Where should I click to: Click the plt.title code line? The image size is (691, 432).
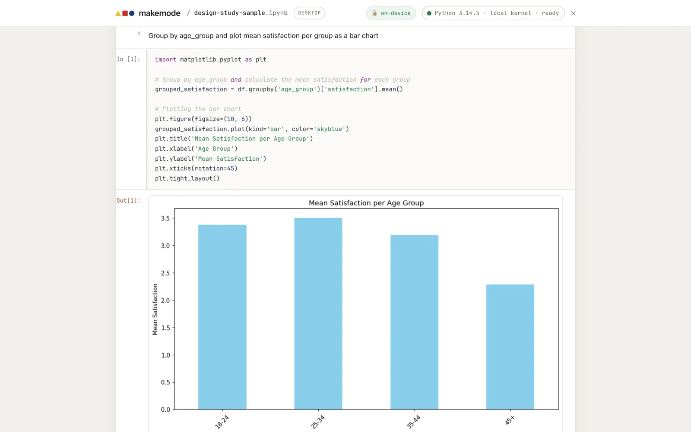(x=234, y=139)
